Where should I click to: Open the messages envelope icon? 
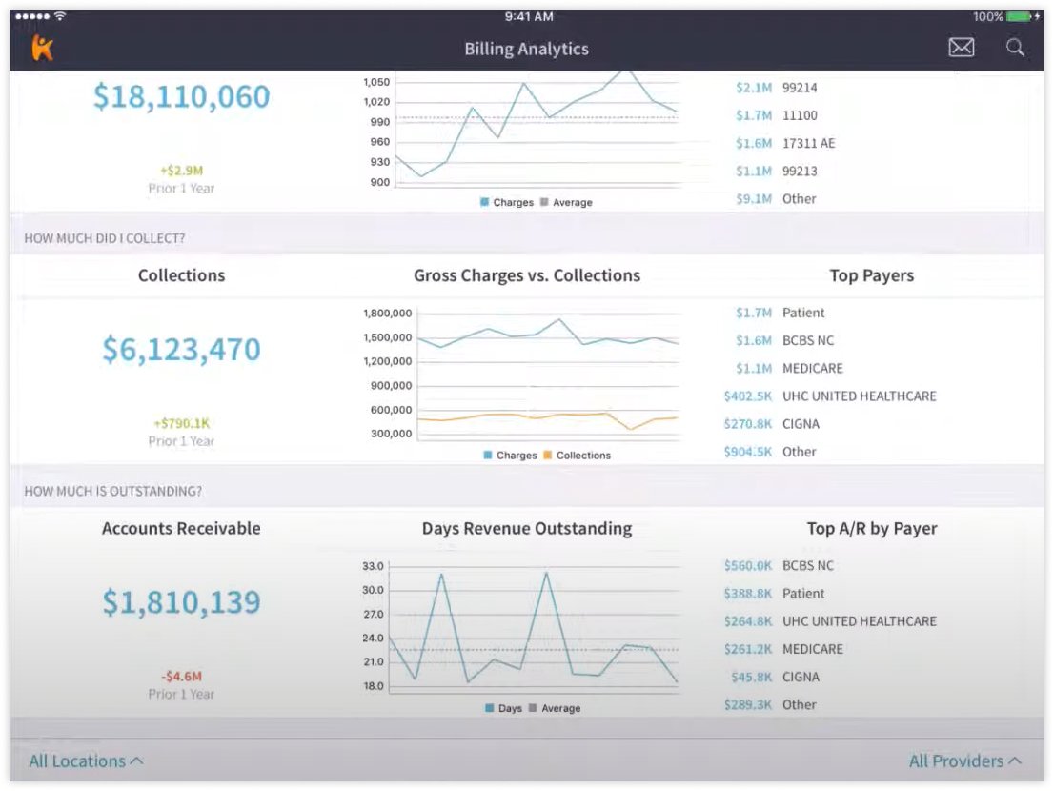[962, 47]
